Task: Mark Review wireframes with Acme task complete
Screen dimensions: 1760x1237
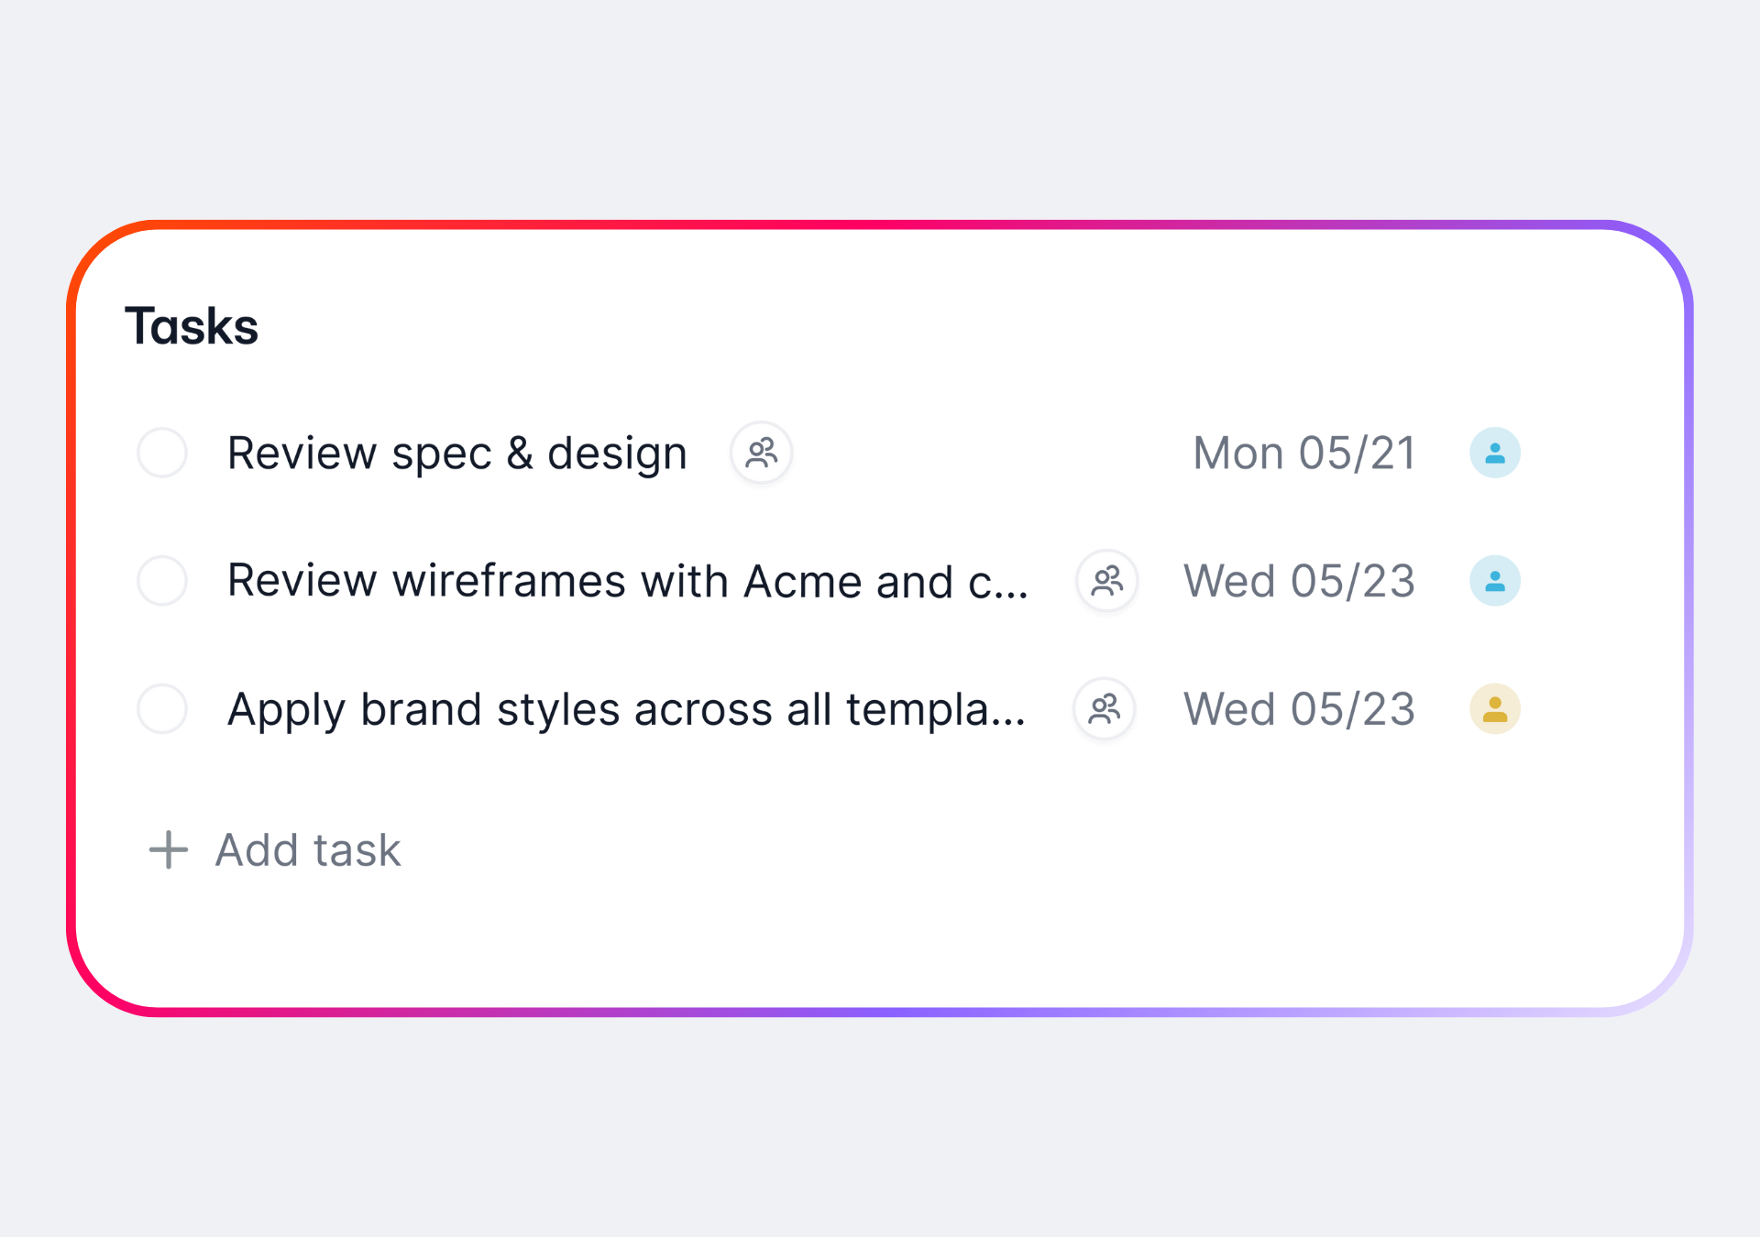Action: 162,581
